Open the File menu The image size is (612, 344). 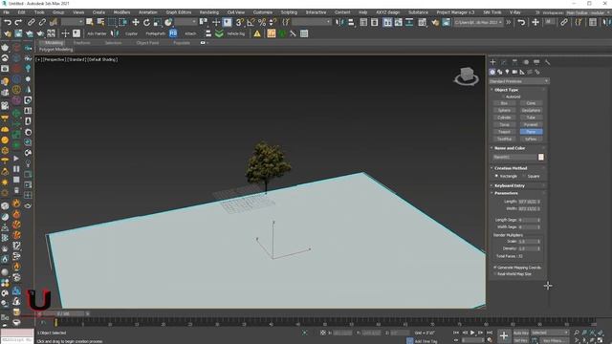[7, 12]
